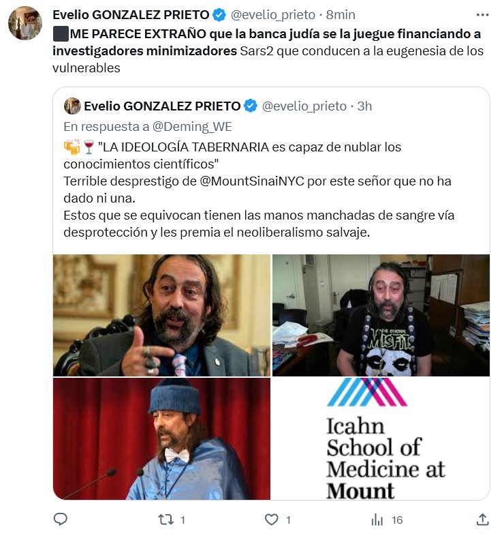
Task: Share the tweet via upload arrow icon
Action: (x=482, y=519)
